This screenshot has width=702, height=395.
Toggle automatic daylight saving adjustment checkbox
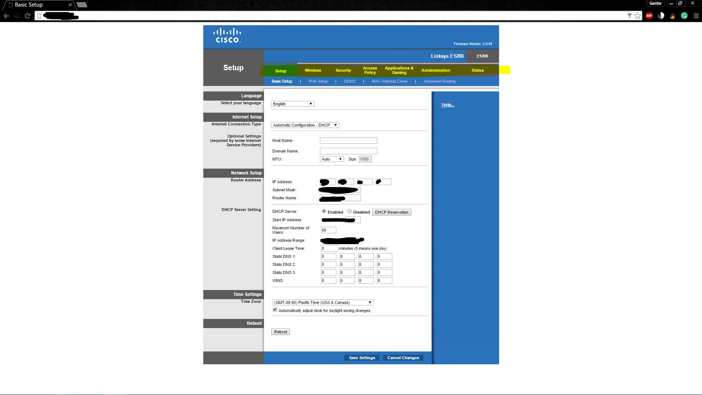pyautogui.click(x=275, y=310)
